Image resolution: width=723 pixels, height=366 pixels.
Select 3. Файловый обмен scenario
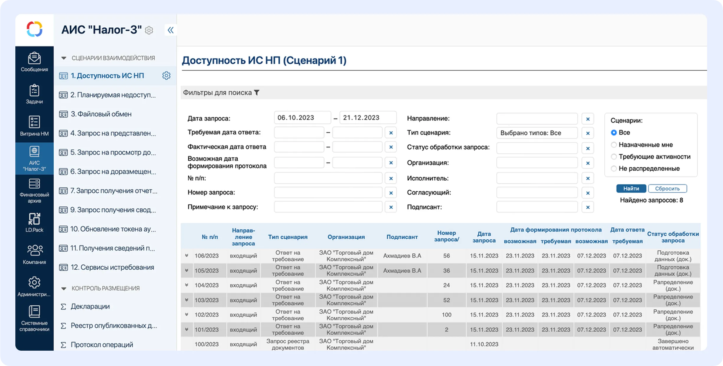pyautogui.click(x=102, y=114)
